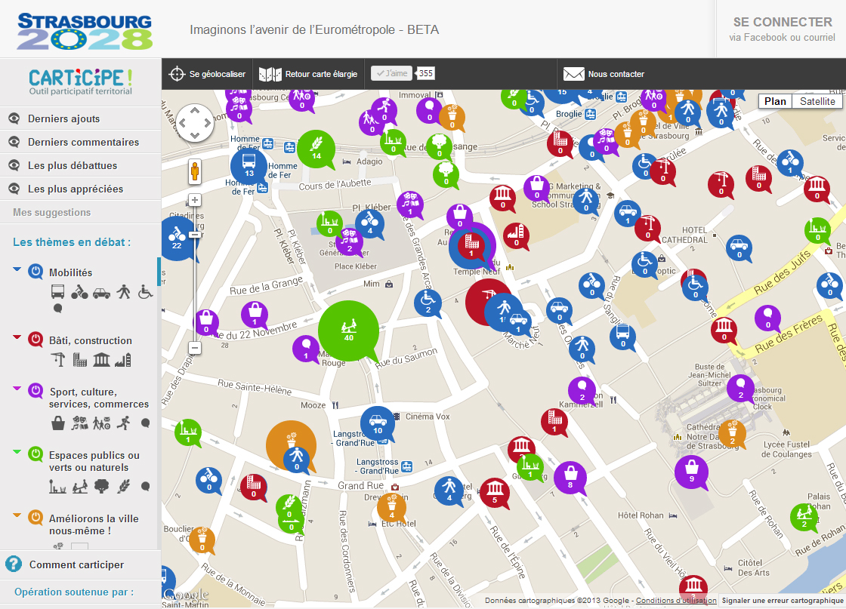Collapse the Mobilités theme arrow
The image size is (846, 609).
click(17, 269)
